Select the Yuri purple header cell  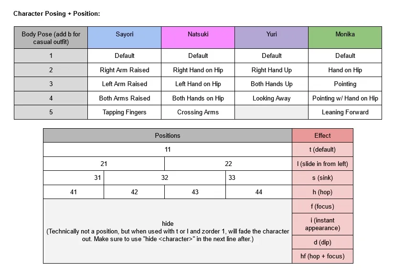click(271, 37)
